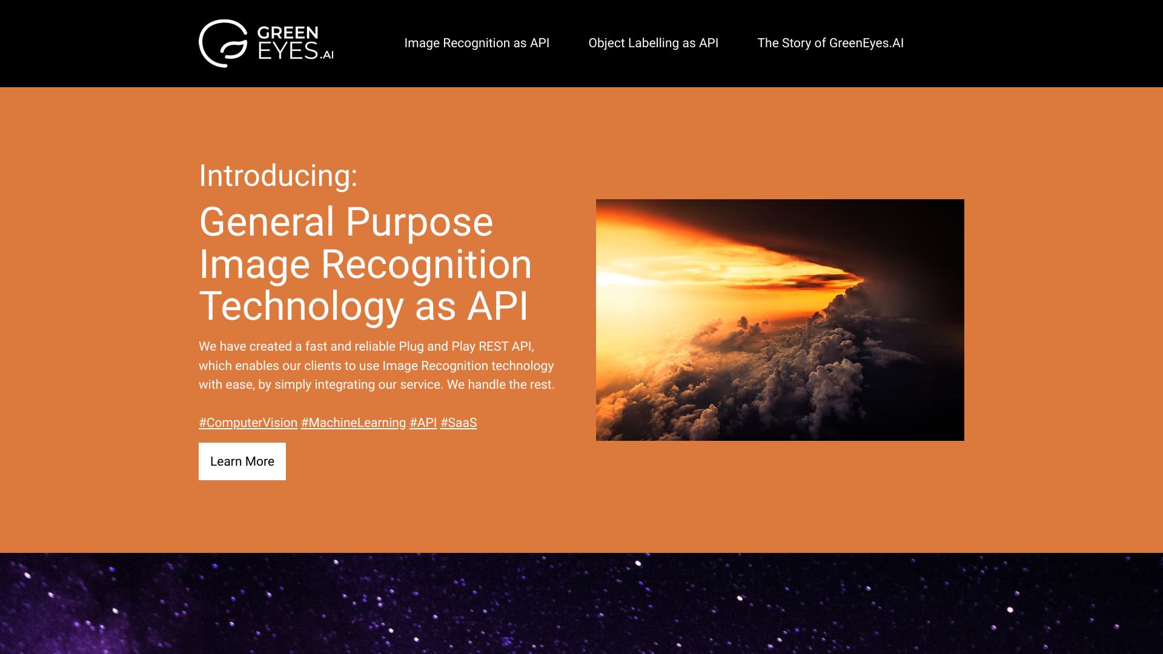Viewport: 1163px width, 654px height.
Task: Click the #ComputerVision hashtag link
Action: 248,421
